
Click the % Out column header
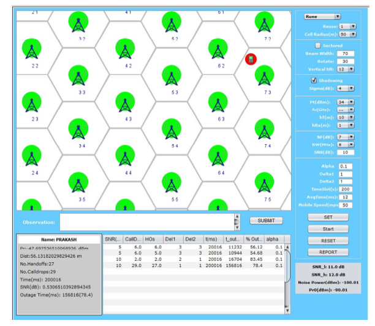coord(254,239)
